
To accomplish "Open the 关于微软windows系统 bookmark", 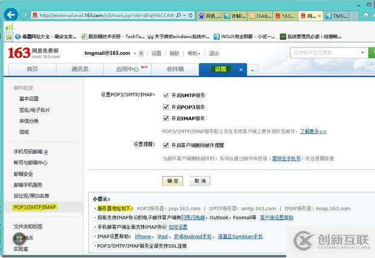I will [x=179, y=37].
